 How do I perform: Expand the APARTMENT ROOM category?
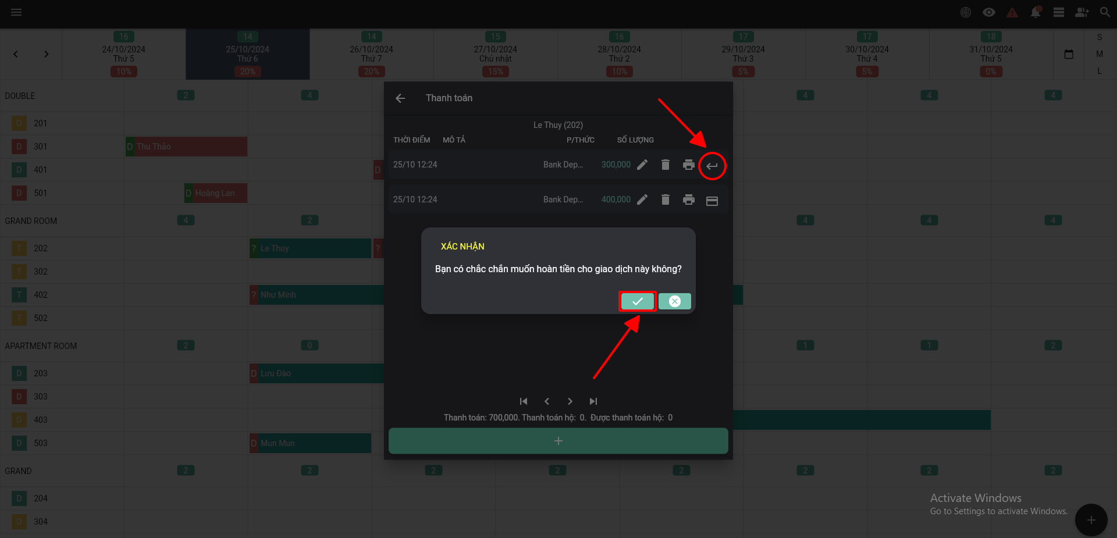(41, 346)
